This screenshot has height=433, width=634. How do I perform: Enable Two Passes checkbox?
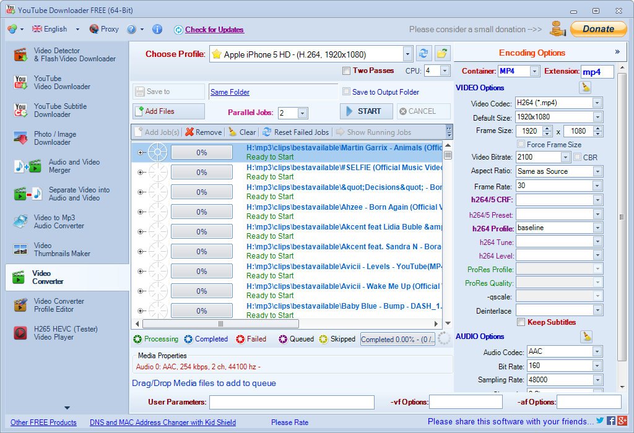[346, 71]
